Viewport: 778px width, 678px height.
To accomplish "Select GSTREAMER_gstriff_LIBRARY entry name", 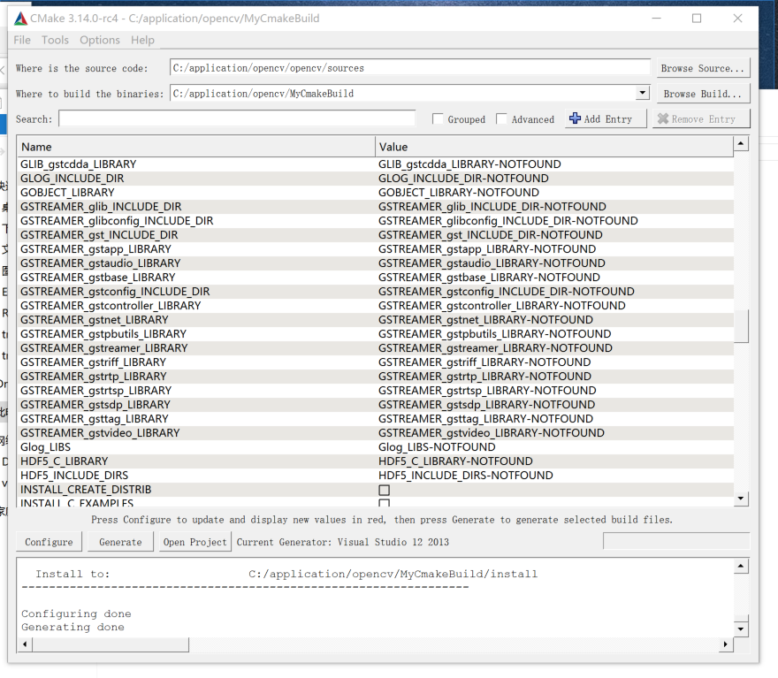I will click(94, 362).
